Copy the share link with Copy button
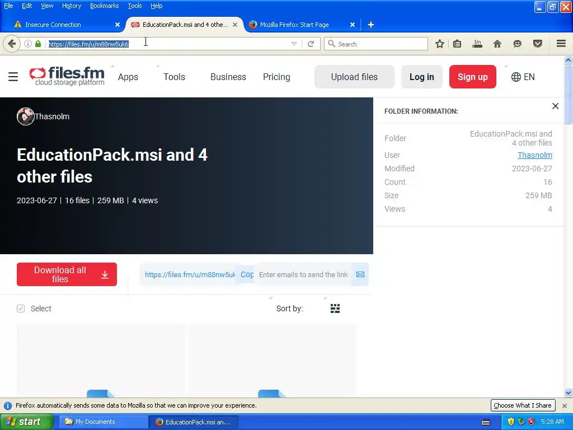Viewport: 573px width, 430px height. pyautogui.click(x=247, y=274)
